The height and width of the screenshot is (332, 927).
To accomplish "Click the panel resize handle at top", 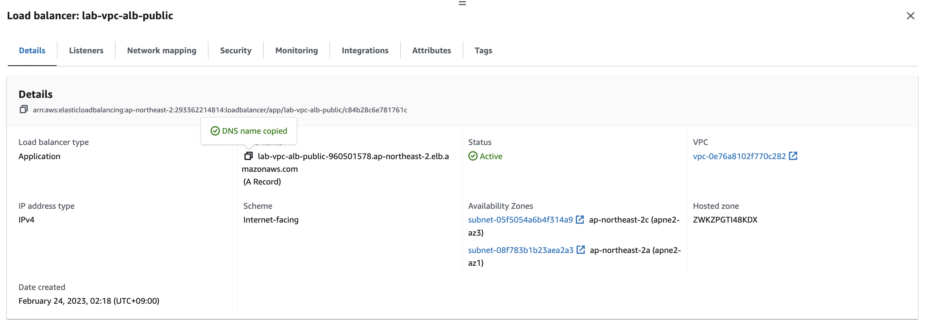I will [x=462, y=3].
